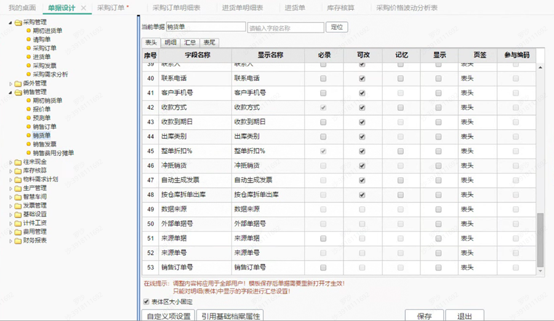The image size is (554, 321).
Task: Select 销货单 in the tree
Action: click(42, 136)
